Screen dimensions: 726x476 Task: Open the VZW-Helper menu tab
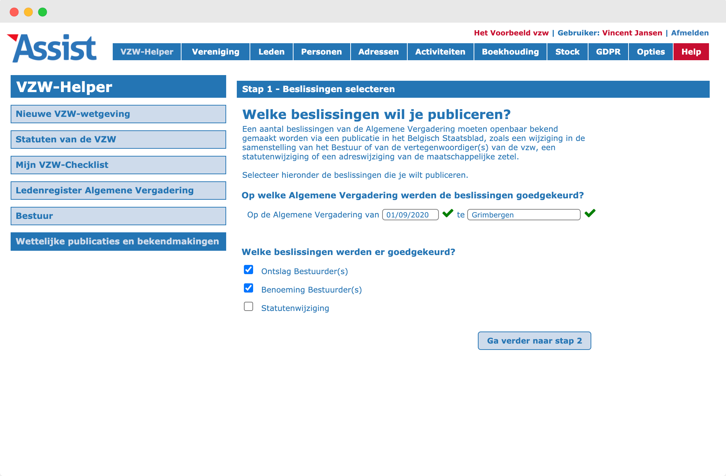pyautogui.click(x=147, y=52)
